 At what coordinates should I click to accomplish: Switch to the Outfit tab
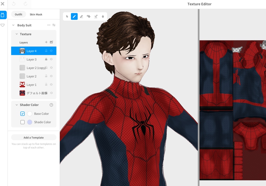[18, 15]
